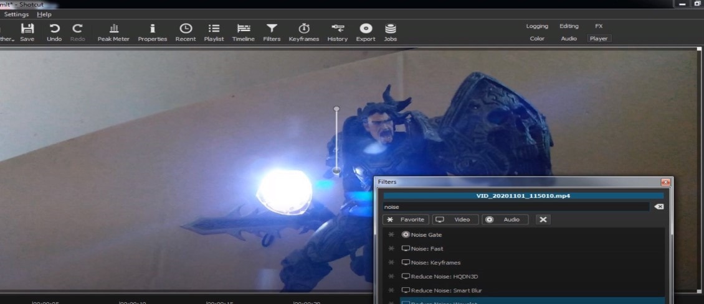The height and width of the screenshot is (304, 704).
Task: Clear the noise filter search text
Action: click(x=659, y=207)
